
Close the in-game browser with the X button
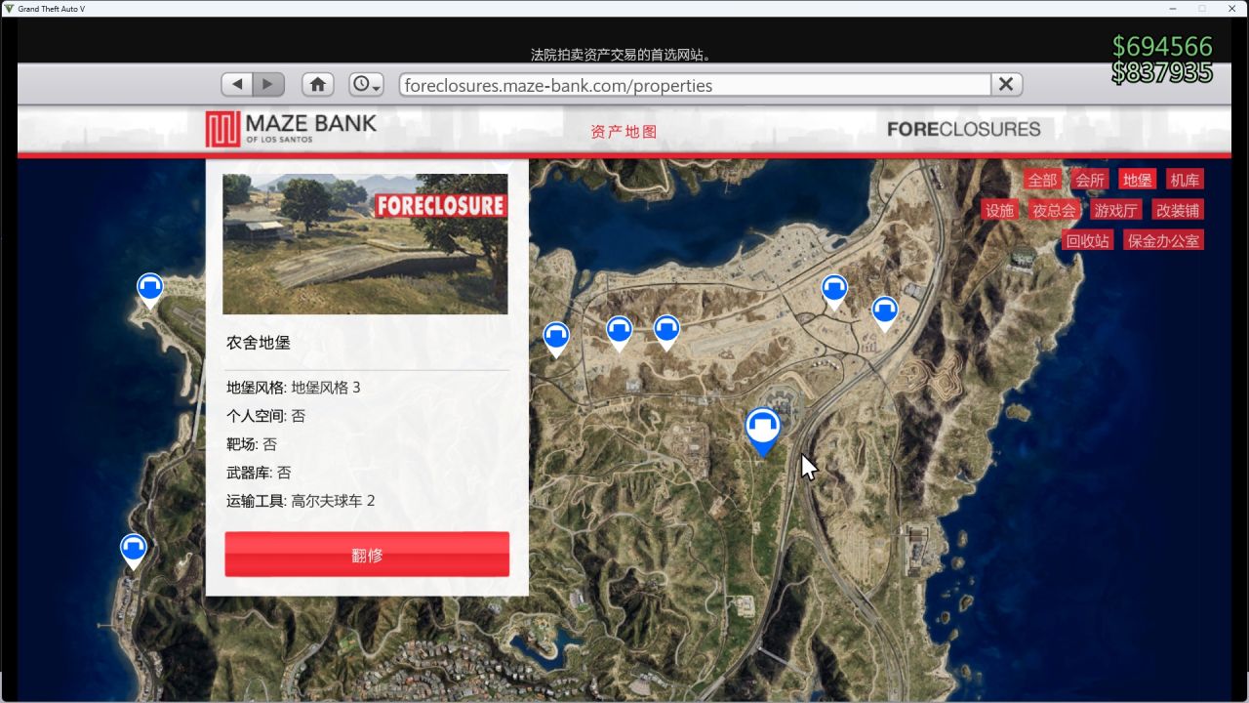pos(1007,85)
